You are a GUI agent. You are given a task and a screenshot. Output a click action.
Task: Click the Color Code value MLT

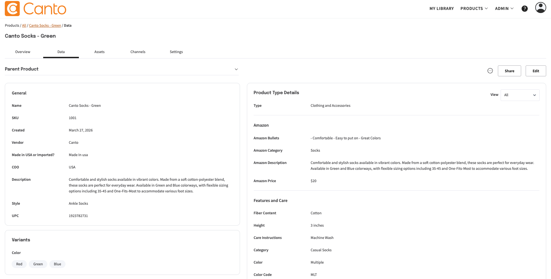click(x=314, y=275)
